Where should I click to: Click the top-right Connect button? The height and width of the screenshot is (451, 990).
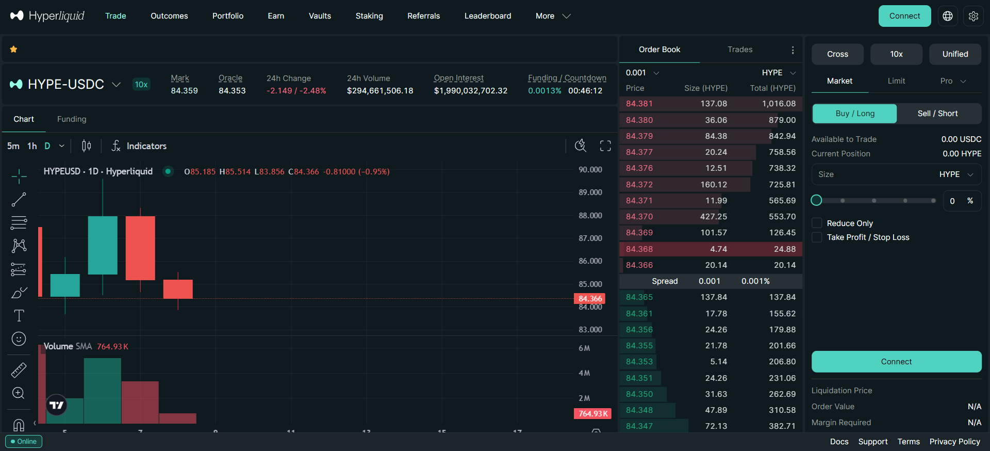pos(904,16)
